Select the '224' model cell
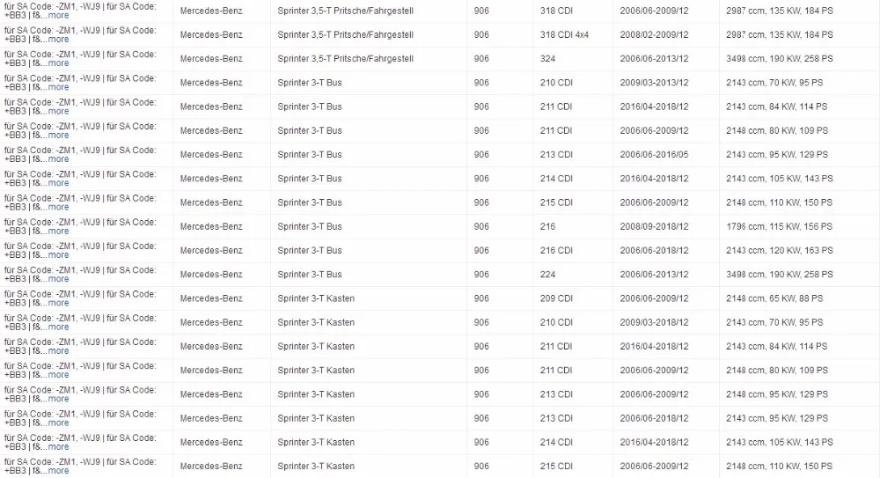This screenshot has height=478, width=880. [547, 275]
